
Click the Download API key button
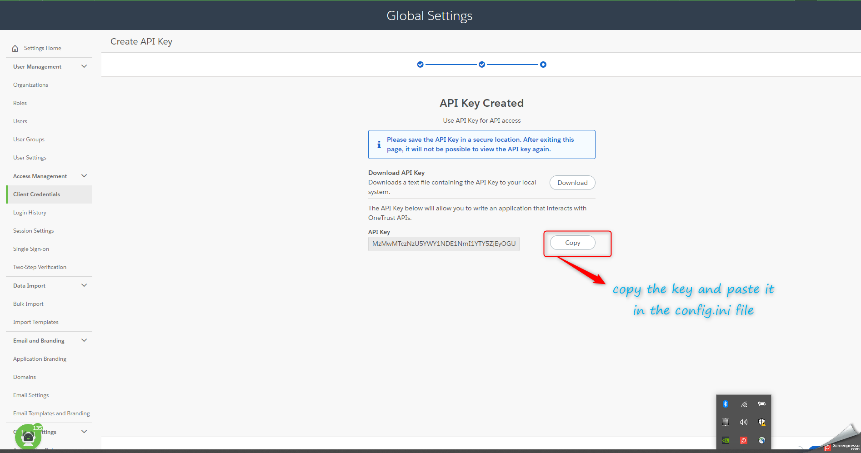572,183
